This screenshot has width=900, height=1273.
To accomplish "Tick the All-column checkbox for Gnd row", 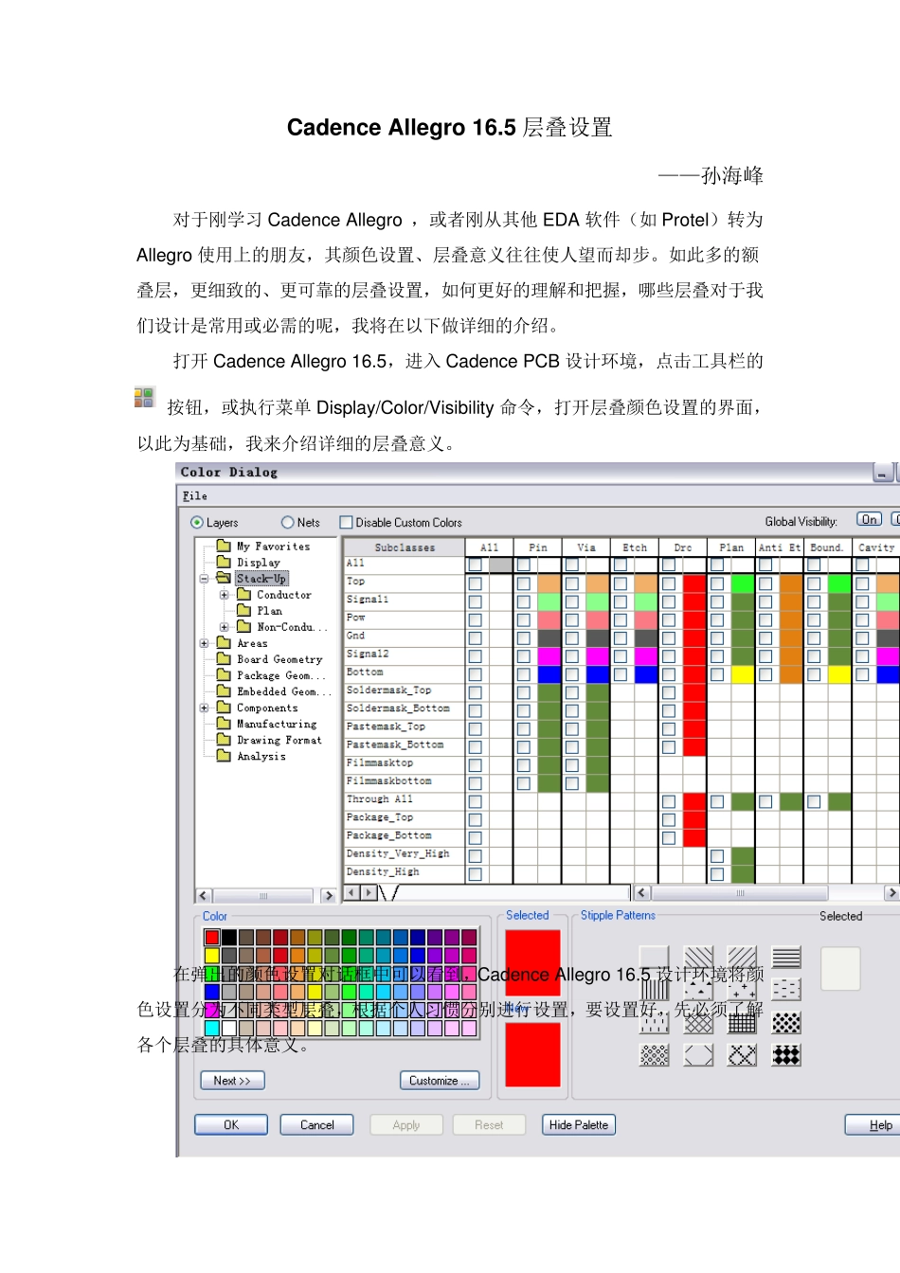I will pos(475,637).
